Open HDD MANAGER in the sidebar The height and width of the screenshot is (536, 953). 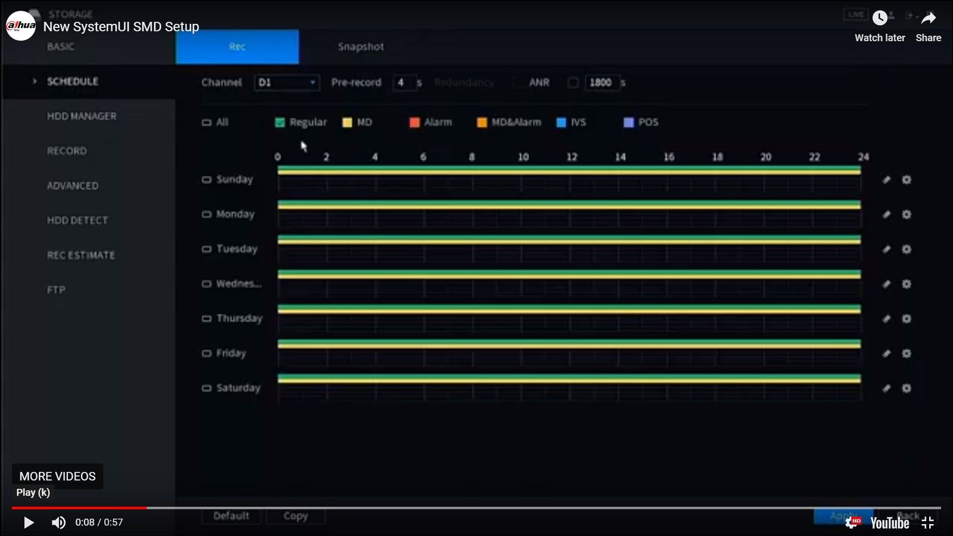(x=82, y=116)
